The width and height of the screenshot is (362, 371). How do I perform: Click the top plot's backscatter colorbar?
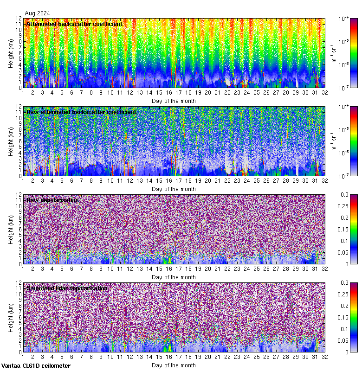tap(340, 53)
